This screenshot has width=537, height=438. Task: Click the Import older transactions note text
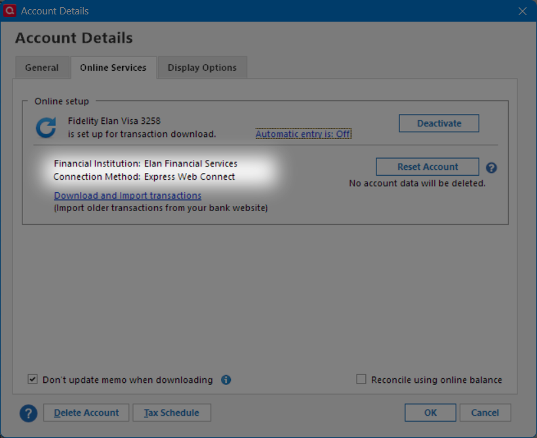[161, 209]
